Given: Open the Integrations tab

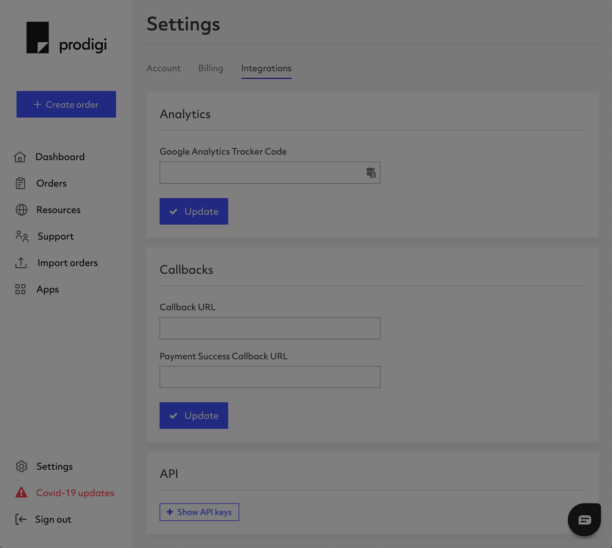Looking at the screenshot, I should pyautogui.click(x=266, y=68).
